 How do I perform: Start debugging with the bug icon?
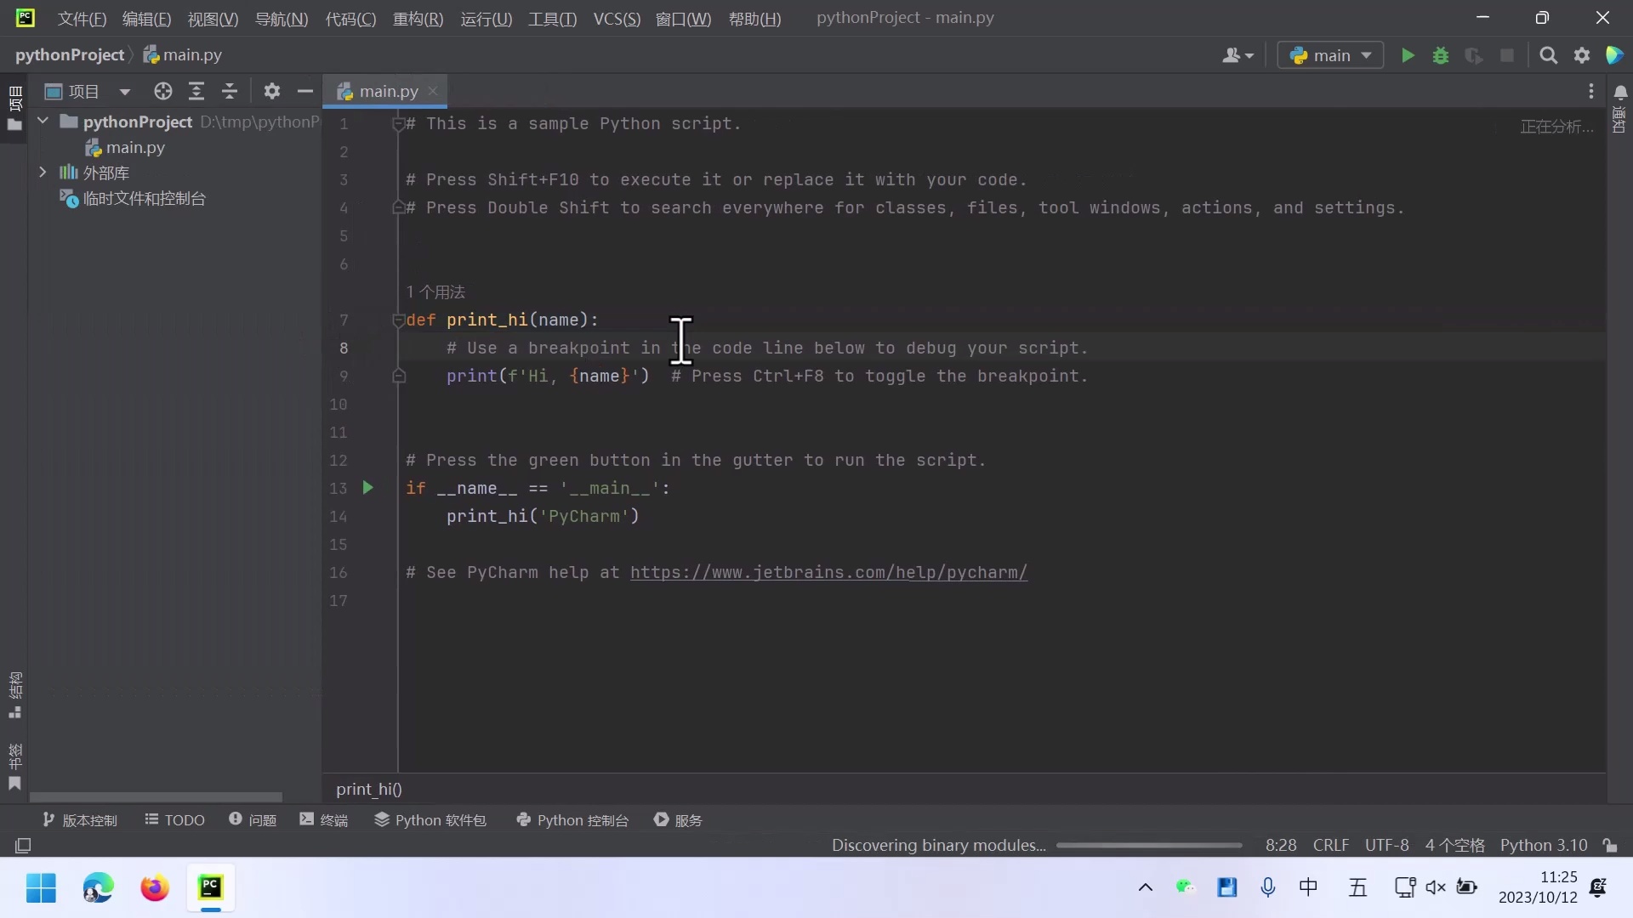1441,55
